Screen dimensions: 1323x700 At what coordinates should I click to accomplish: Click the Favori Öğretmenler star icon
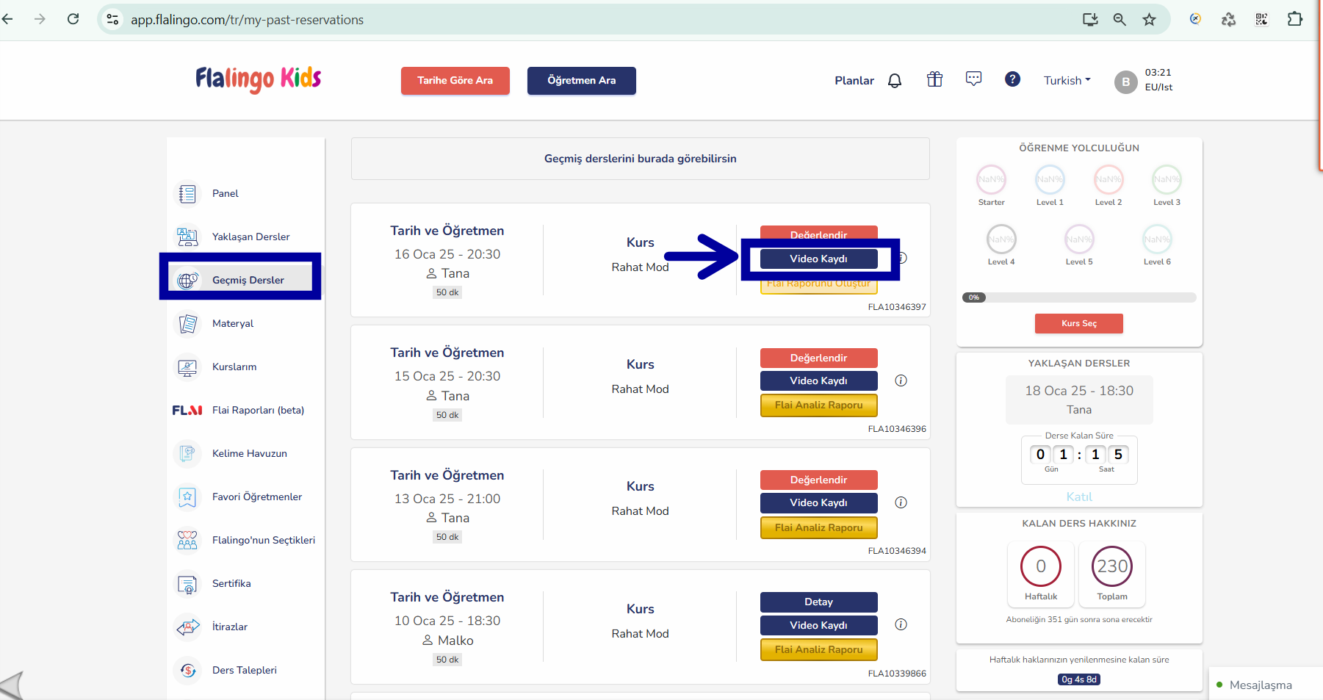(x=187, y=497)
